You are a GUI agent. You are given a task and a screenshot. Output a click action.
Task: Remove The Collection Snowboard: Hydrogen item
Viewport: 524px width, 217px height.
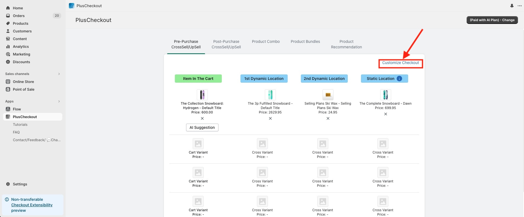click(202, 118)
